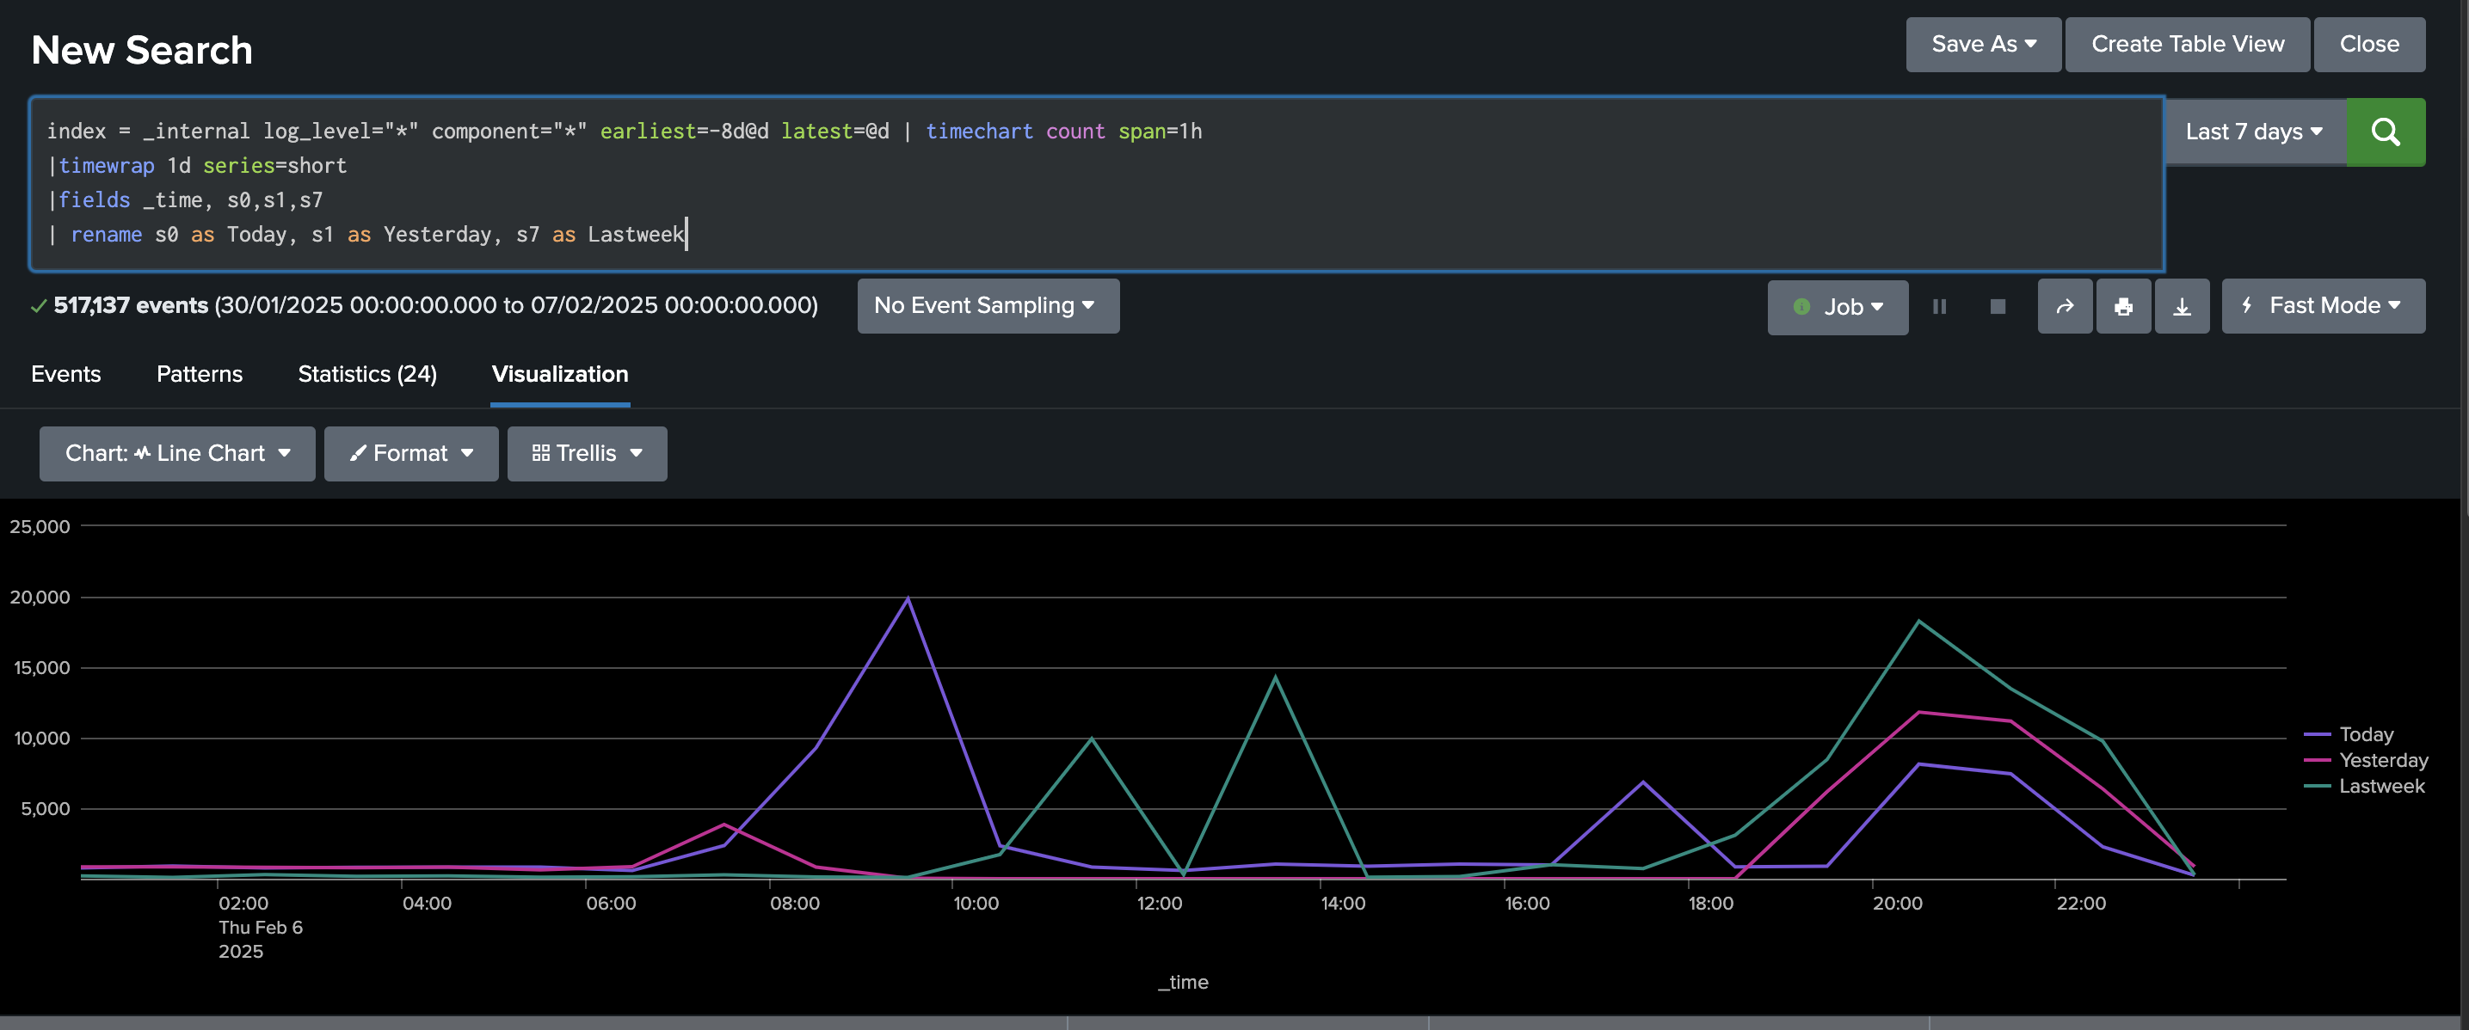Open the Line Chart type picker
Image resolution: width=2469 pixels, height=1030 pixels.
coord(177,453)
